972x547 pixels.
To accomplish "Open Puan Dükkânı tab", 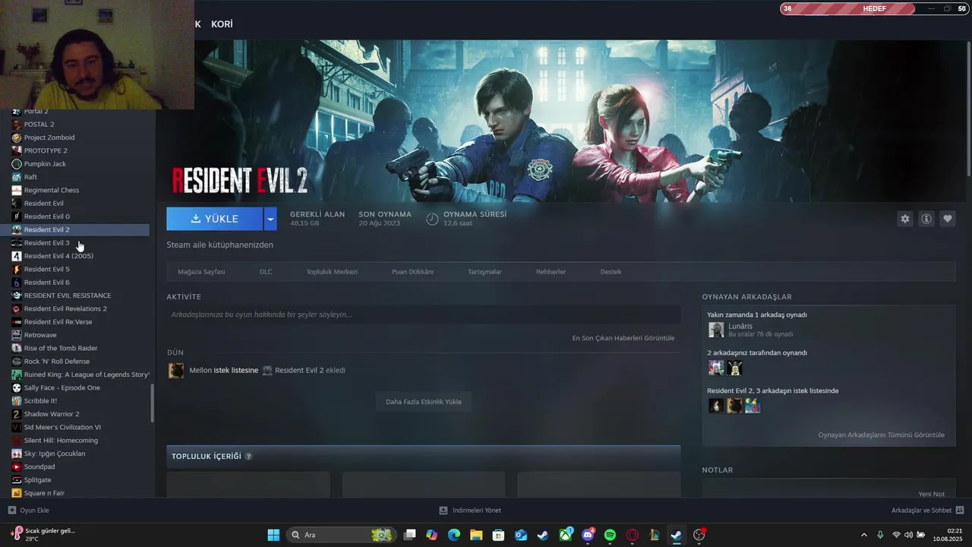I will (x=412, y=272).
